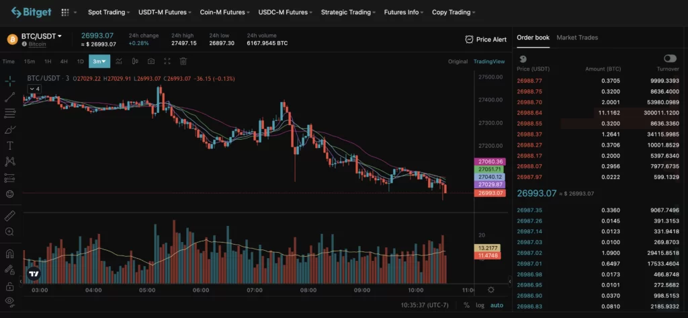Click the Bitget logo
The image size is (688, 318).
point(31,12)
